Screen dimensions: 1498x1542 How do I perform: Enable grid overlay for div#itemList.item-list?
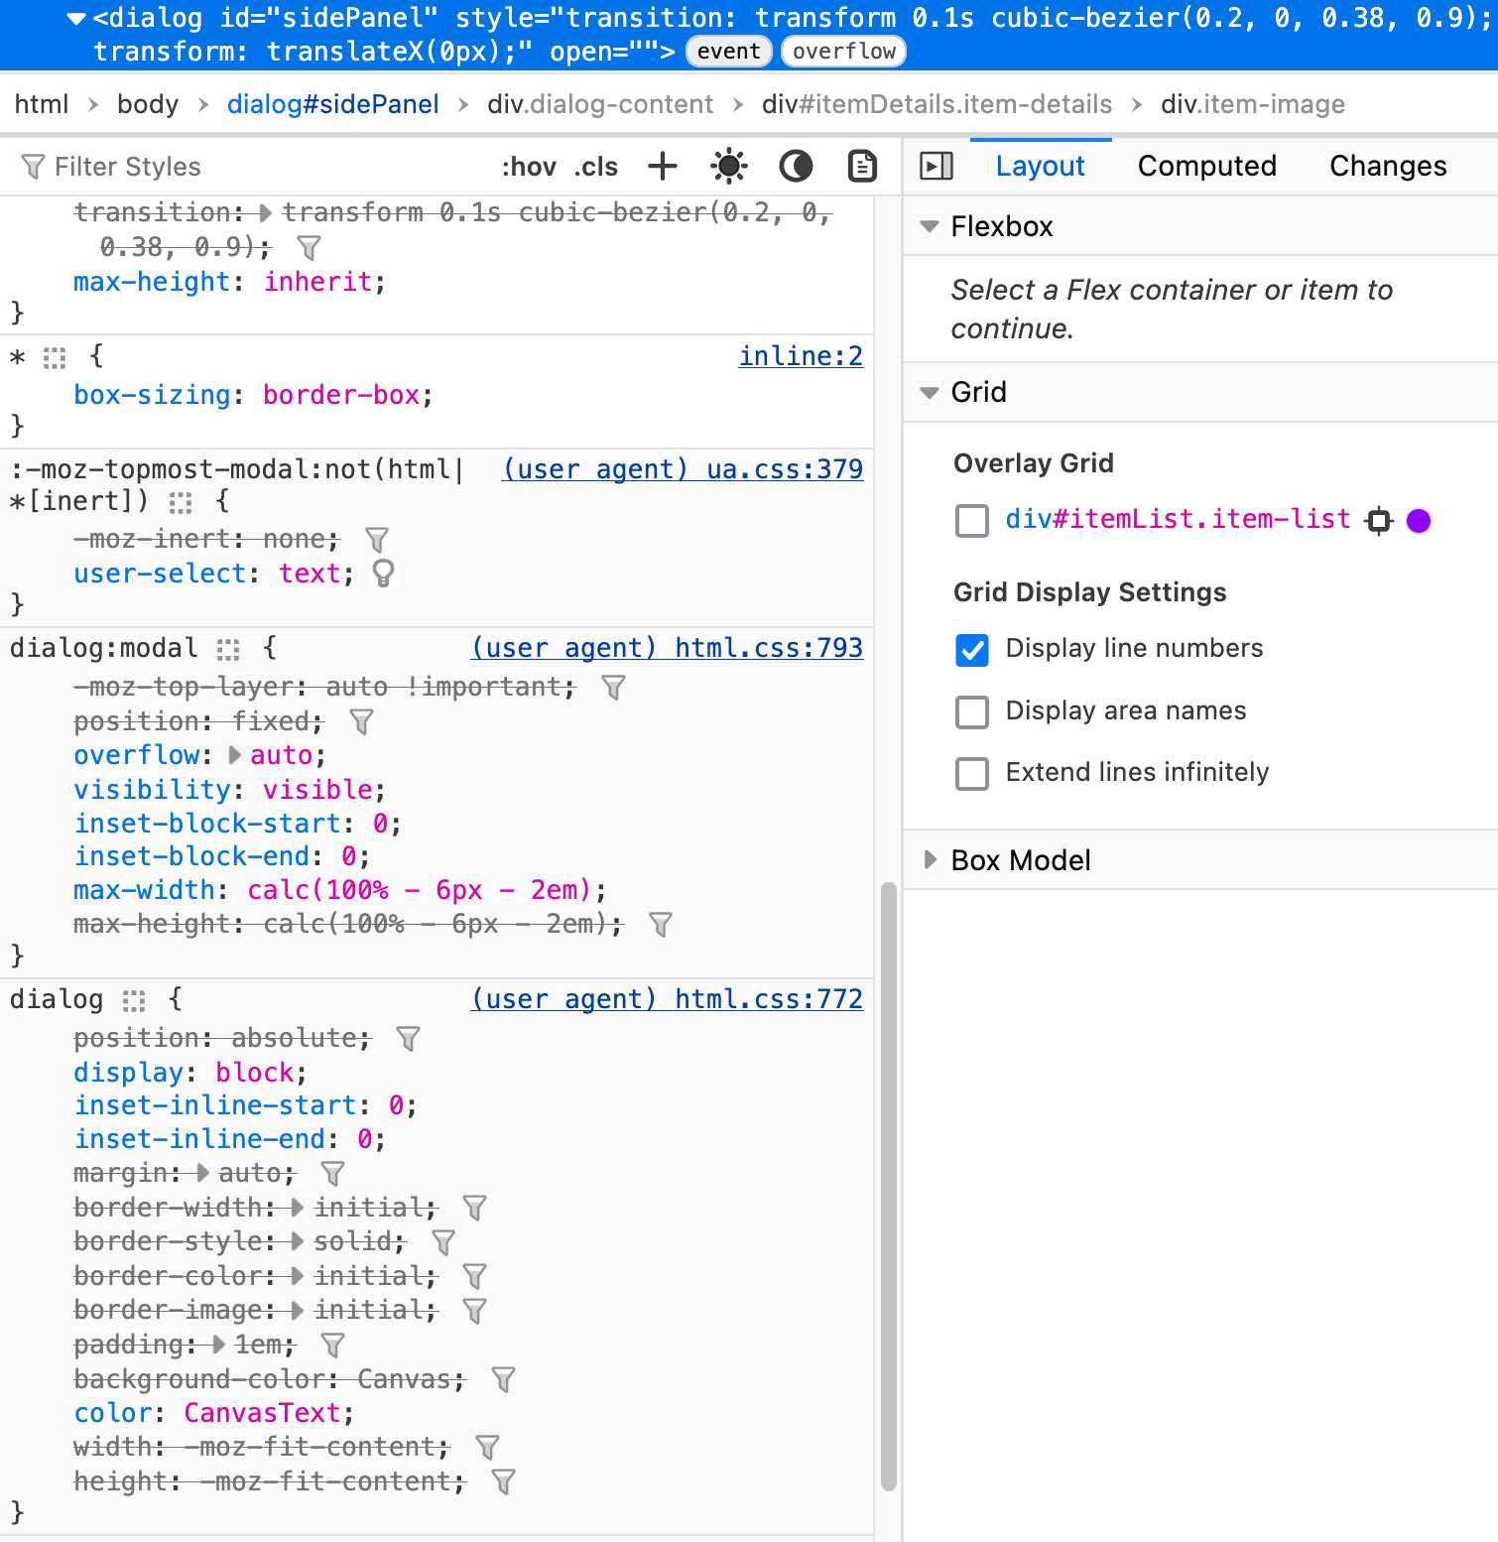972,520
